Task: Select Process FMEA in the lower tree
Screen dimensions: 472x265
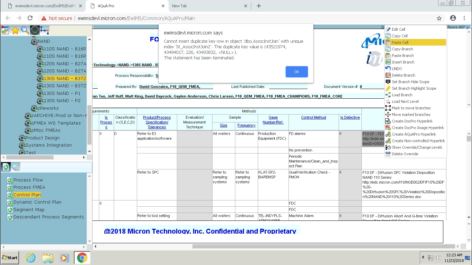Action: [29, 187]
